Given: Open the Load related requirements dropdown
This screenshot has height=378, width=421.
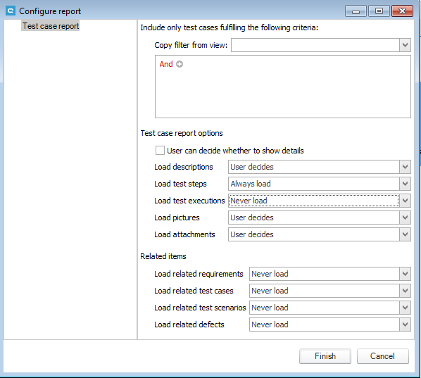Looking at the screenshot, I should tap(330, 274).
